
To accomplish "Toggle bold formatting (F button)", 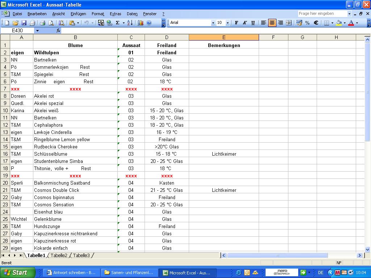I will (237, 23).
